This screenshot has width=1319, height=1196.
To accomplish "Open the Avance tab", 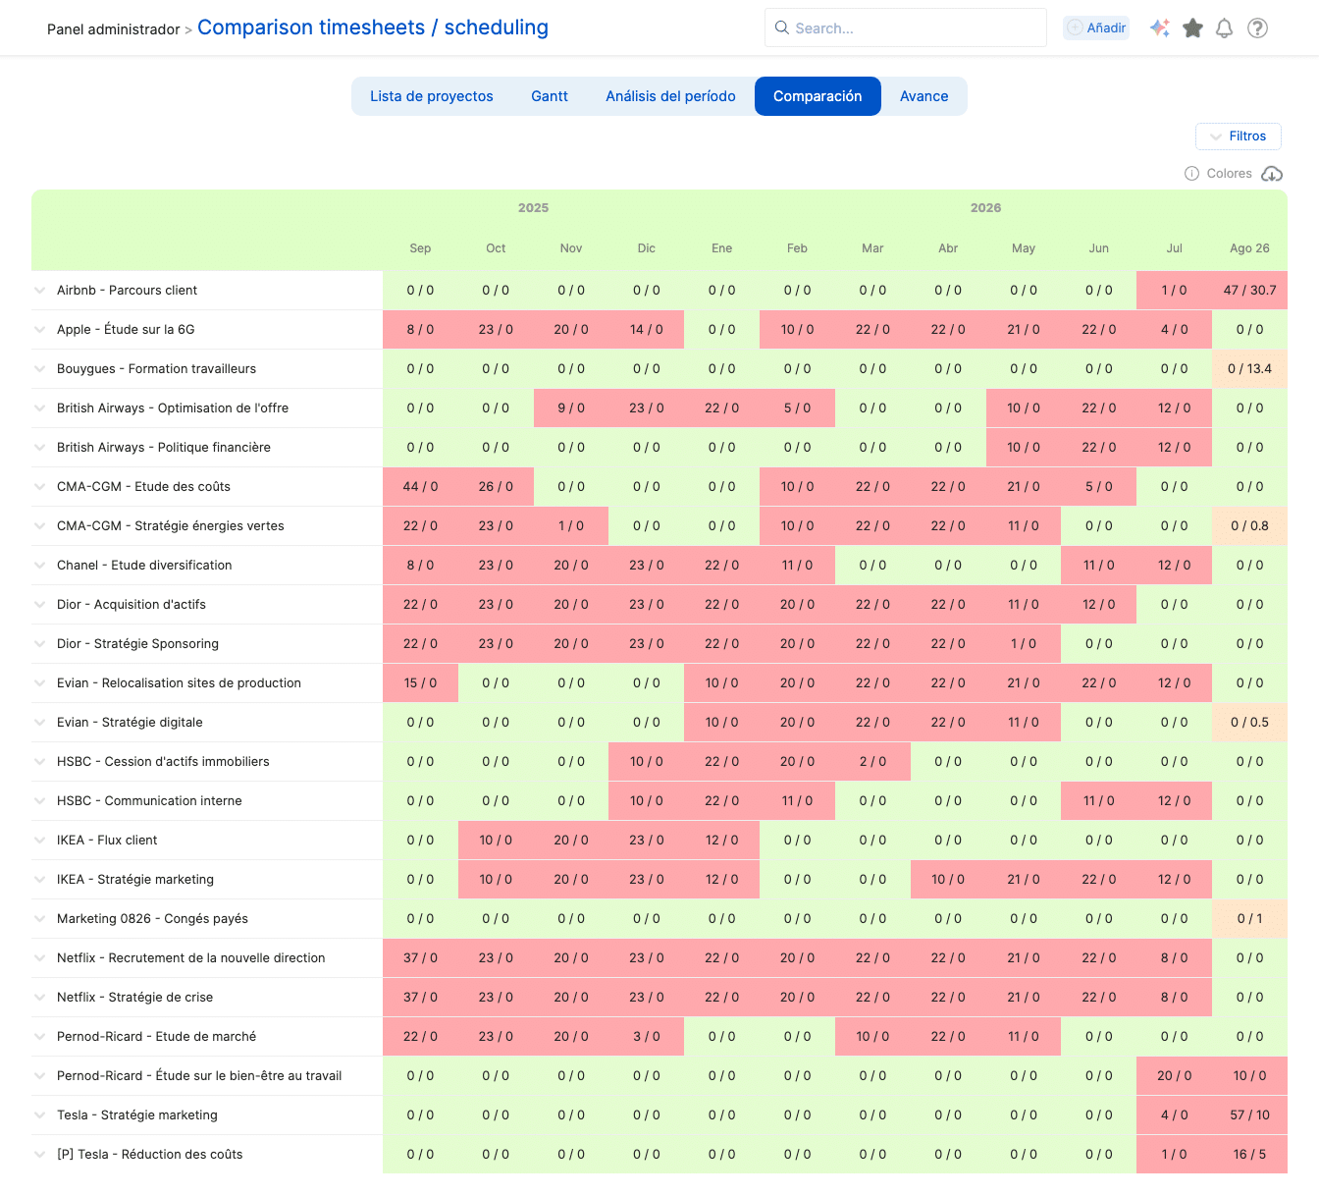I will pyautogui.click(x=924, y=96).
